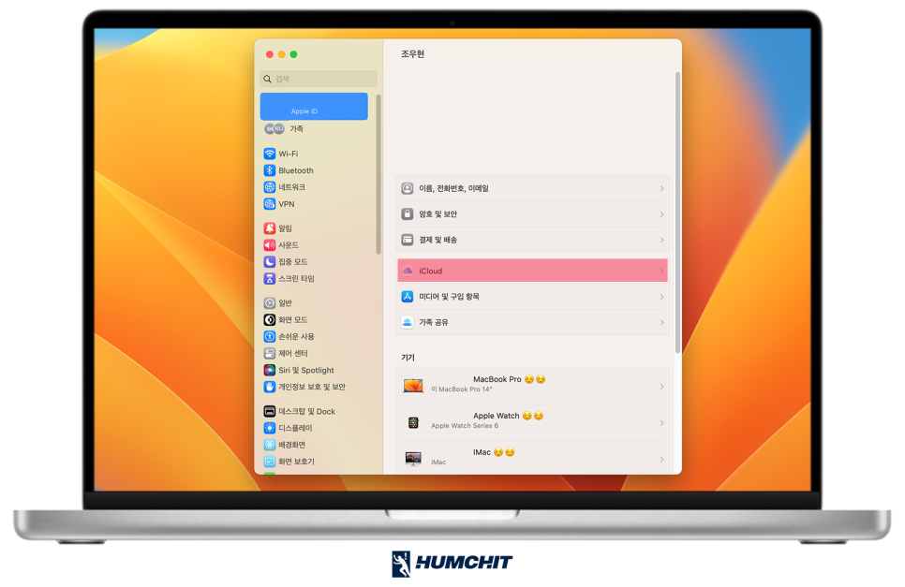Open the 일반 gear icon
The width and height of the screenshot is (905, 587).
(x=270, y=302)
